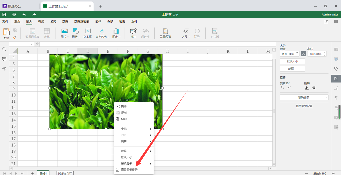Rotate image 90° clockwise
This screenshot has width=341, height=175.
coord(289,88)
